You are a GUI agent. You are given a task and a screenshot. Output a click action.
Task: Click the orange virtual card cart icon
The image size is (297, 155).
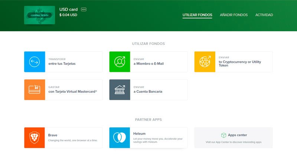click(x=35, y=90)
